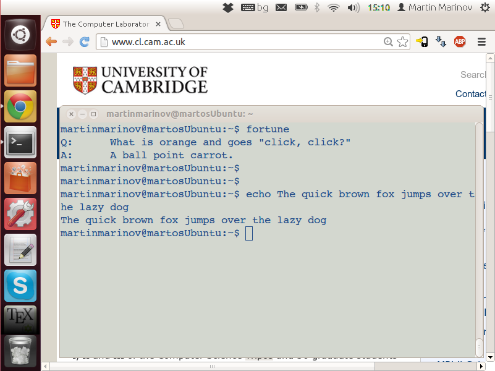Screen dimensions: 495x371
Task: Bookmark this page with the star icon
Action: coord(403,42)
